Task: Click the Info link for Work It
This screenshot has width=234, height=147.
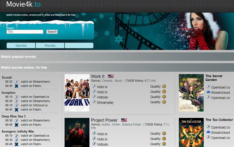Action: [x=153, y=81]
